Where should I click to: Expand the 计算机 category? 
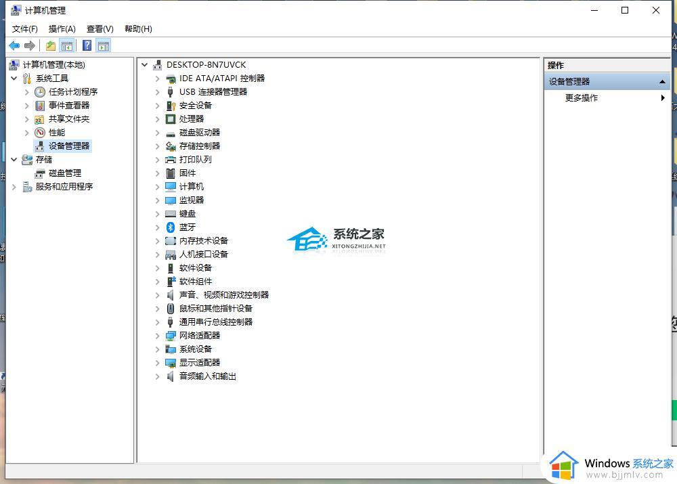(158, 187)
